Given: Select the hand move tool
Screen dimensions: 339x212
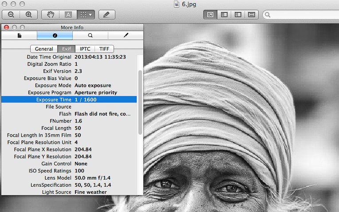Looking at the screenshot, I should (x=51, y=15).
